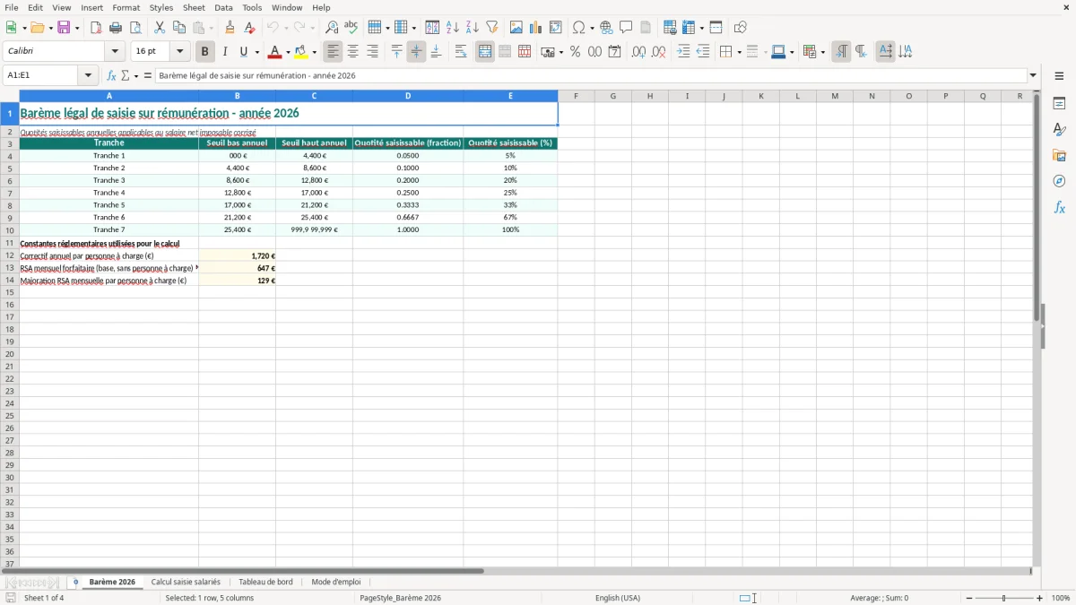
Task: Open the Calibri font name dropdown
Action: tap(115, 52)
